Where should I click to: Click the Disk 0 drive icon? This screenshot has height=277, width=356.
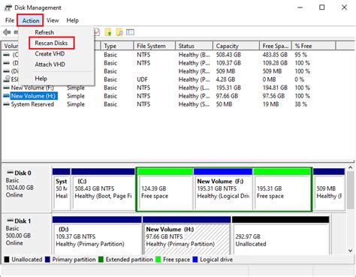(x=11, y=173)
